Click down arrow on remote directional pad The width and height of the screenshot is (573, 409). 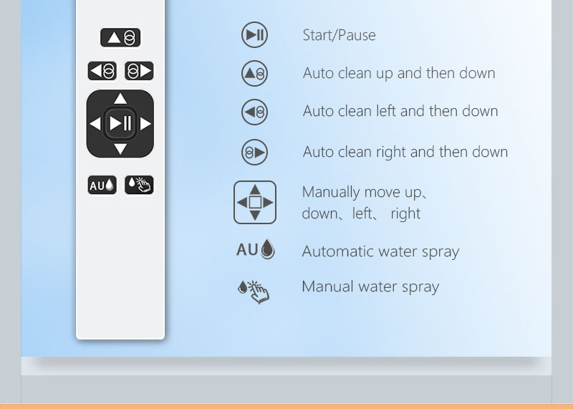point(120,149)
